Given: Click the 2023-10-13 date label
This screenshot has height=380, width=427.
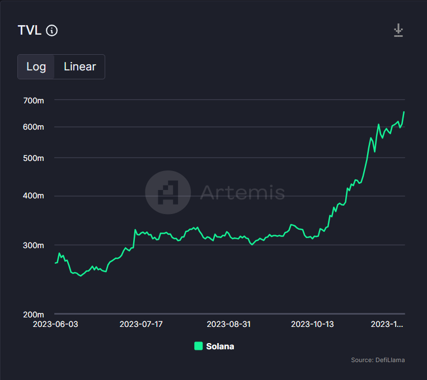Looking at the screenshot, I should 312,324.
